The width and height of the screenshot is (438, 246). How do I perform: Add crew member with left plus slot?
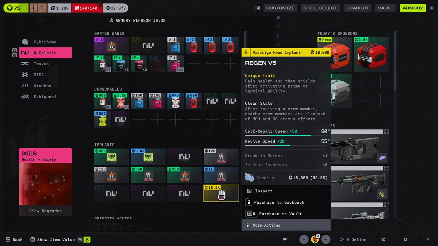coord(304,239)
